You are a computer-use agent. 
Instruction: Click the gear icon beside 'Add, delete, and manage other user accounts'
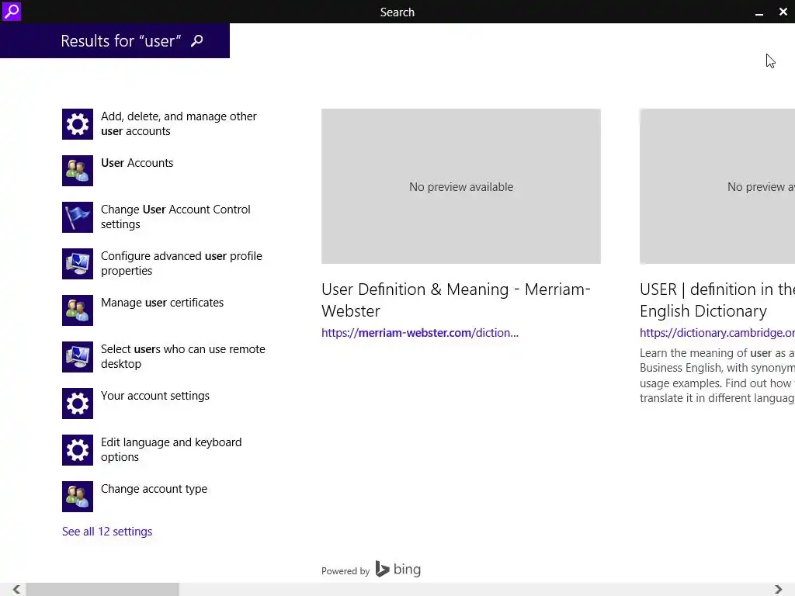click(x=78, y=124)
